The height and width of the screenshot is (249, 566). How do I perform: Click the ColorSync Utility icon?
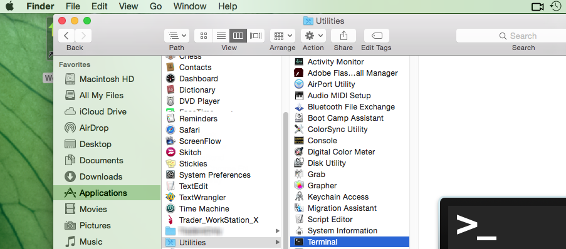tap(299, 130)
